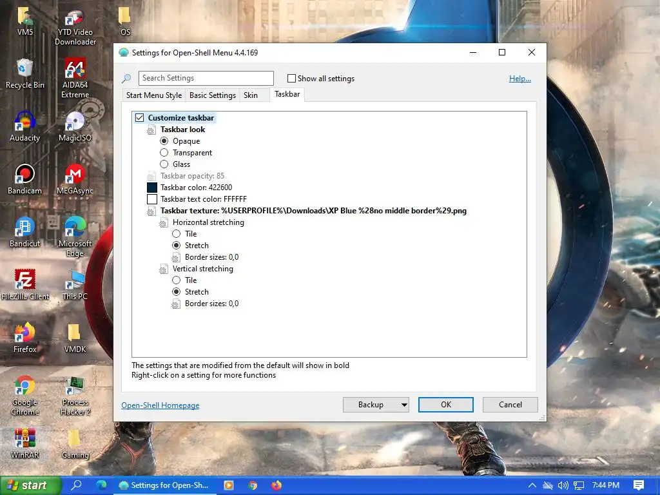Click the taskbar media player icon
Screen dimensions: 660x495
[x=229, y=485]
